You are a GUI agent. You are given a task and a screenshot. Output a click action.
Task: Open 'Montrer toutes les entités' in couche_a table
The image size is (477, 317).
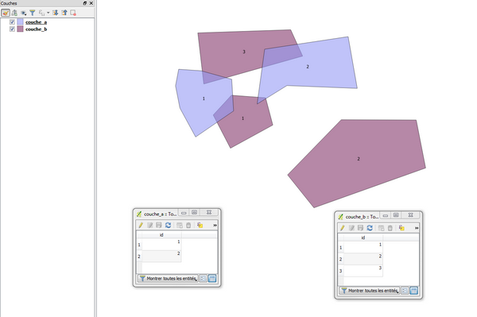[168, 278]
